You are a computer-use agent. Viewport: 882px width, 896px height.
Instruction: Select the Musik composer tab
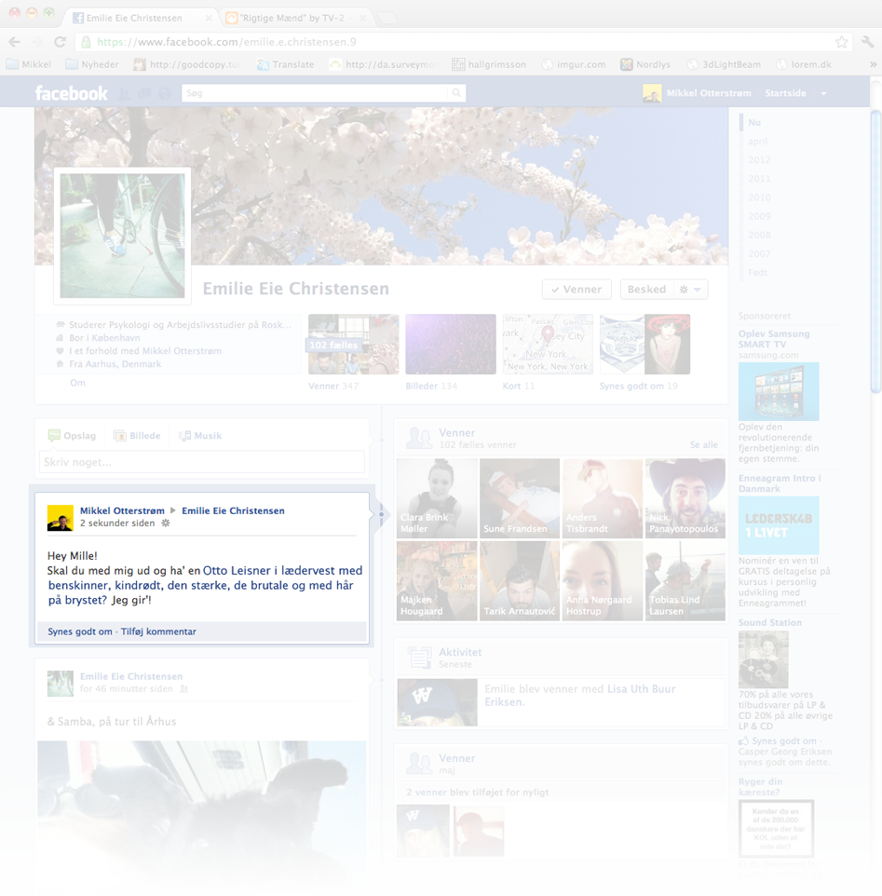[200, 436]
